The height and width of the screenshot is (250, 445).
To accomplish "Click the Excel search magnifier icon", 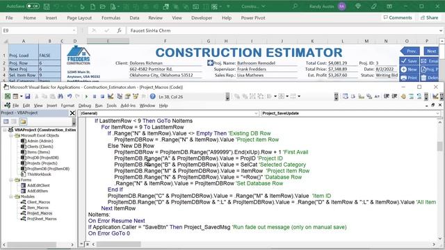I will pyautogui.click(x=295, y=6).
